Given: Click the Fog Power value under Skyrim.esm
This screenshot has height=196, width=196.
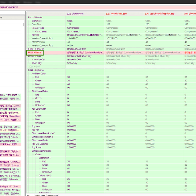Looking at the screenshot, I should pos(73,147).
